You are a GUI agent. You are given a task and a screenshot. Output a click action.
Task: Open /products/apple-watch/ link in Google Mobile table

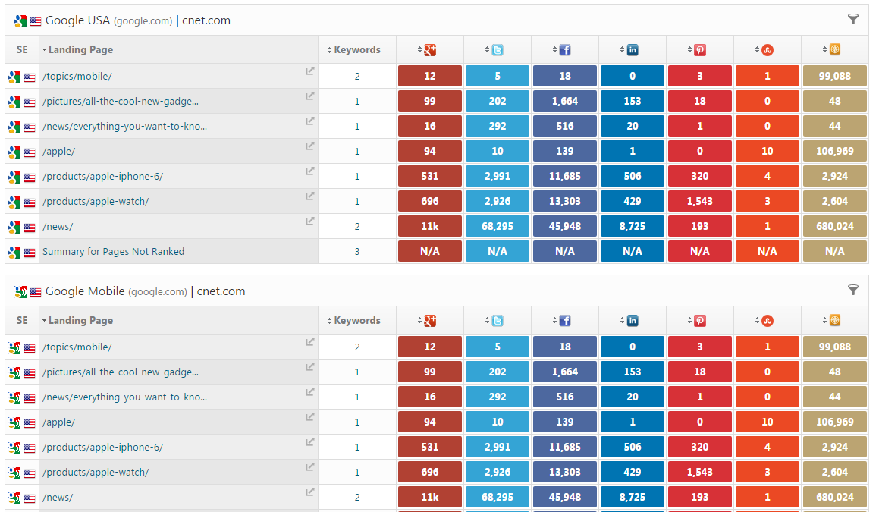pyautogui.click(x=96, y=472)
